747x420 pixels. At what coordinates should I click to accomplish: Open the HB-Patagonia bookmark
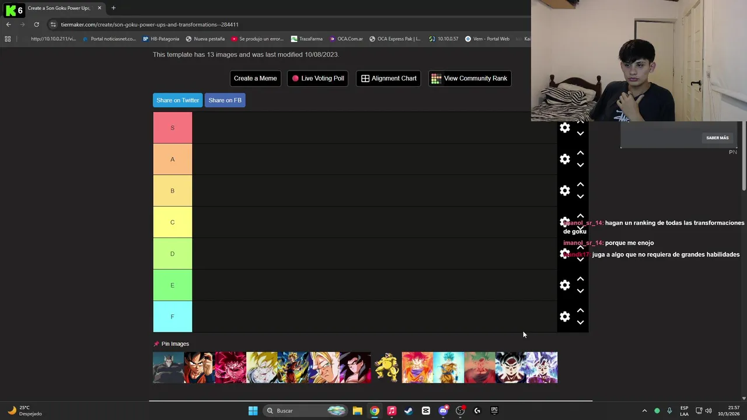161,39
